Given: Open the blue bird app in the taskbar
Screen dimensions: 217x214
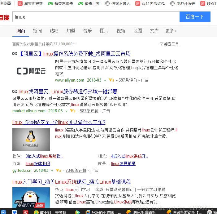Looking at the screenshot, I should (x=15, y=212).
